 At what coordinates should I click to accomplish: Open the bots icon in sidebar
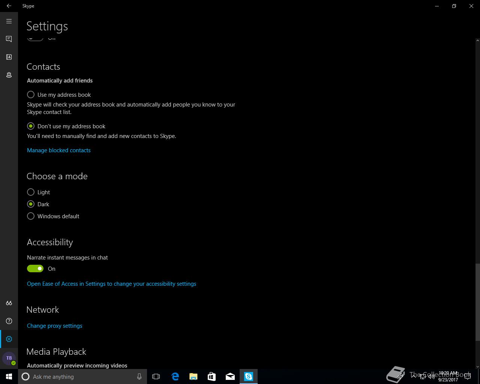(x=9, y=75)
